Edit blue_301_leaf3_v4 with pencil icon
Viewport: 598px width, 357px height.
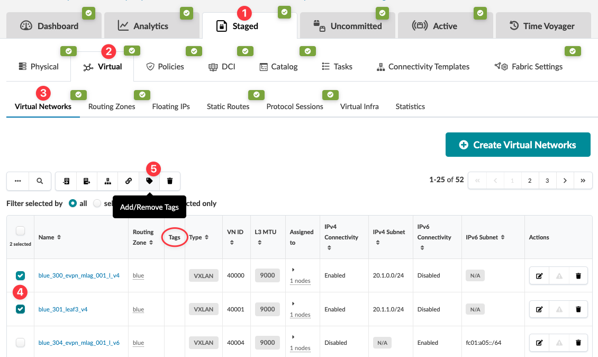(539, 309)
